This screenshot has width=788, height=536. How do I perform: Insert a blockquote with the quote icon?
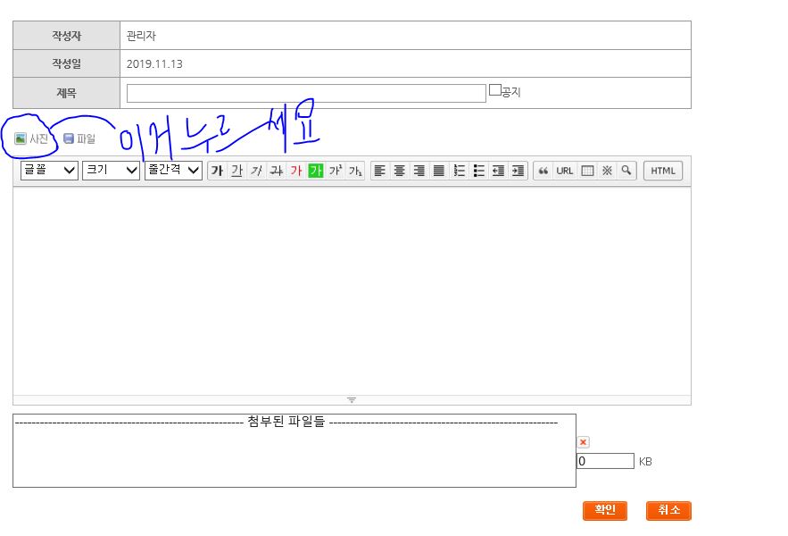tap(543, 171)
